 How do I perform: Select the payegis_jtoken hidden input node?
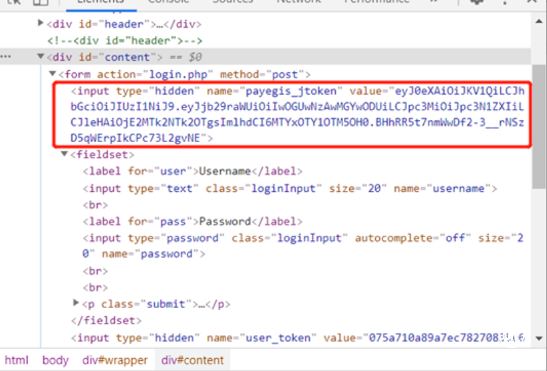click(x=203, y=91)
